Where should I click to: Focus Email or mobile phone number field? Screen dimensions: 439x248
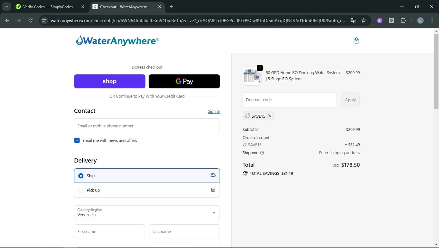pyautogui.click(x=147, y=126)
